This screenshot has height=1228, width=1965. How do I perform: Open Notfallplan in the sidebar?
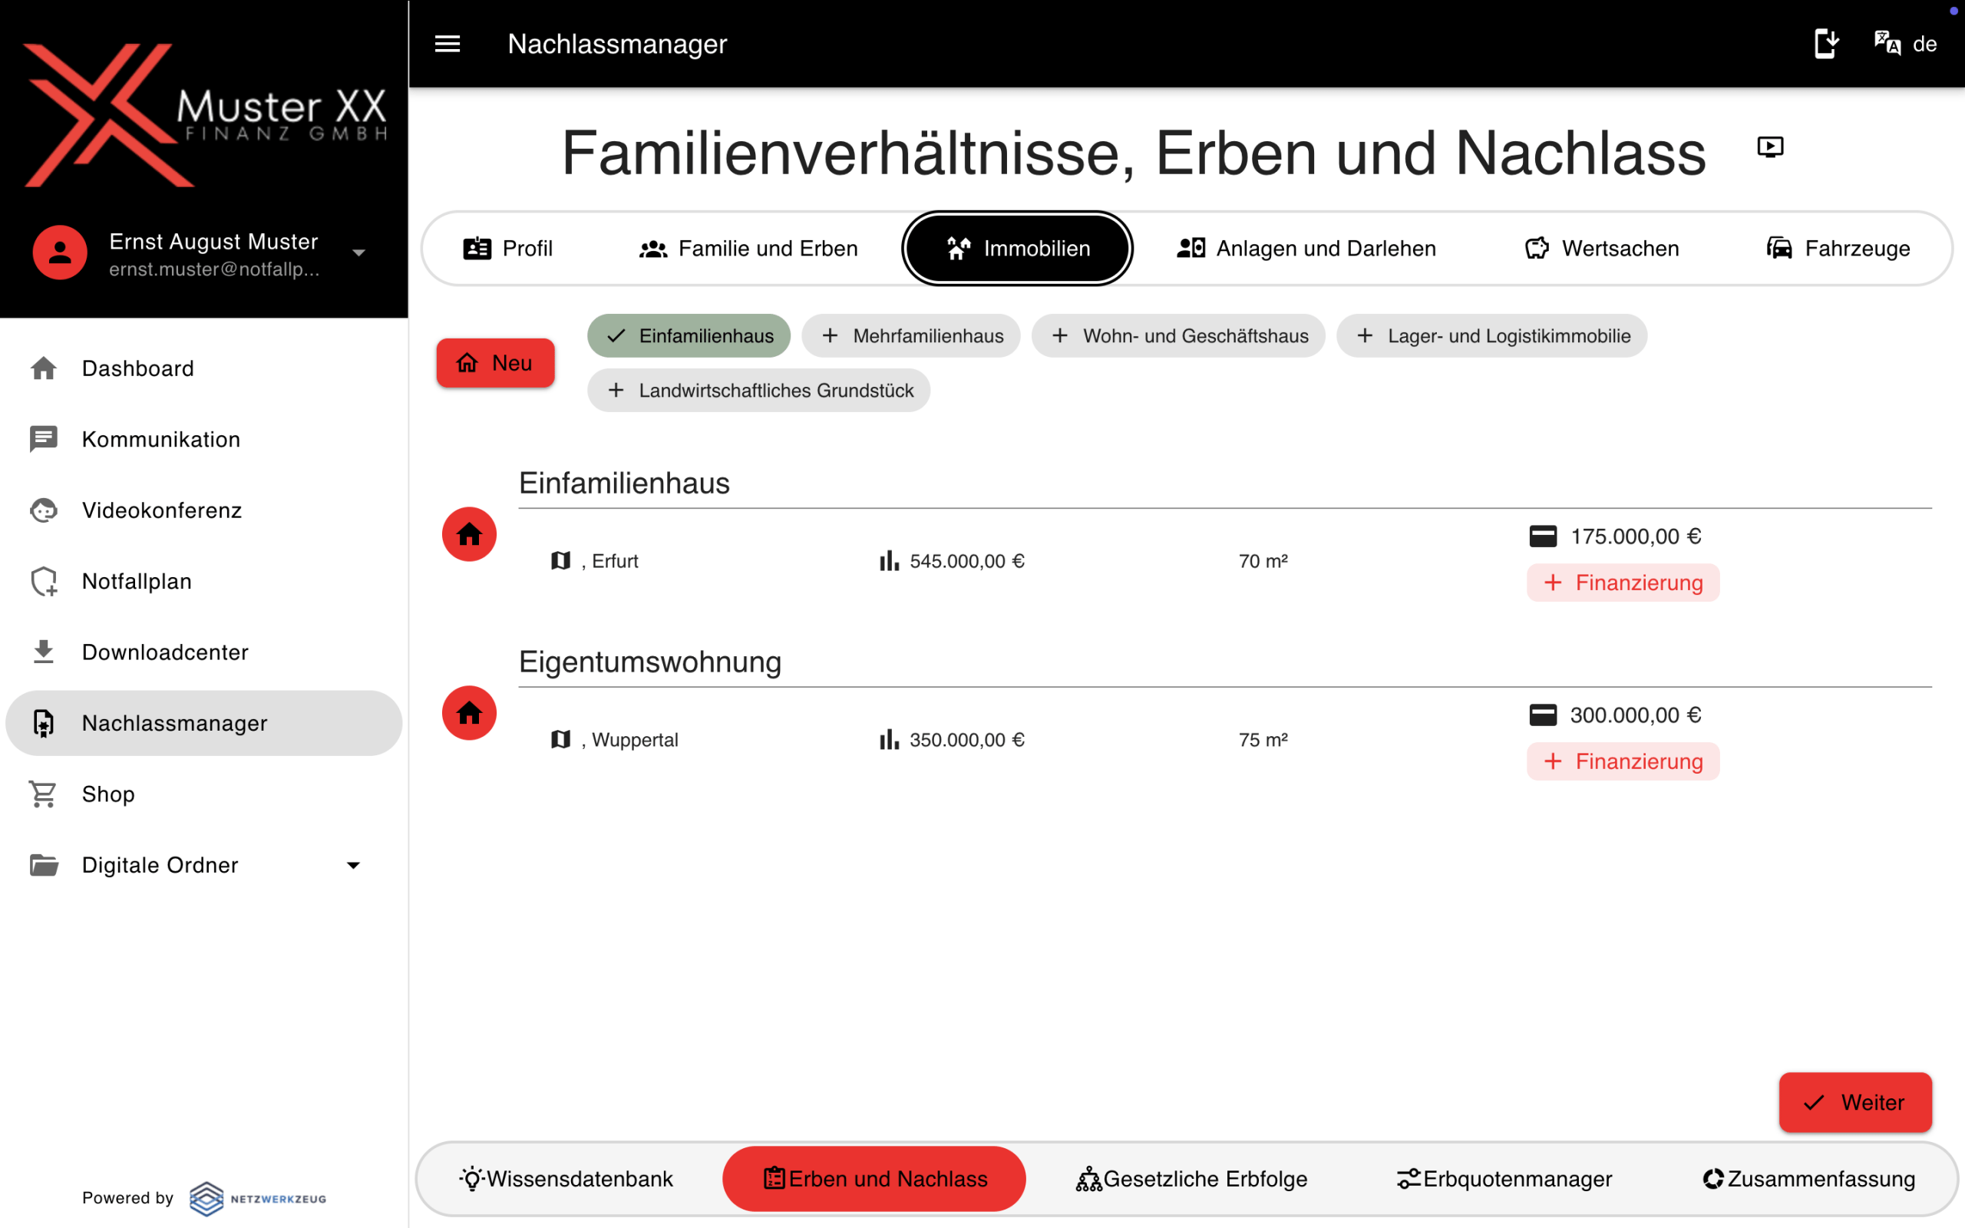click(203, 582)
